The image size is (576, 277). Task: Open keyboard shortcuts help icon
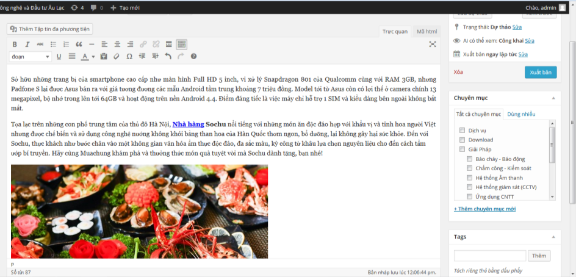(x=193, y=57)
